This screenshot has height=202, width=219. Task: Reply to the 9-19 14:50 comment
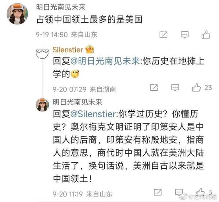tap(184, 35)
